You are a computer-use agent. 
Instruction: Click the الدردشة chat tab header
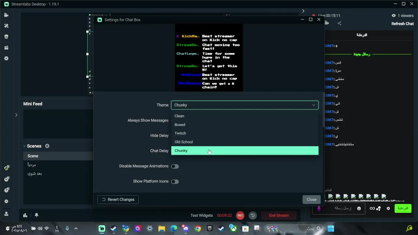[362, 35]
